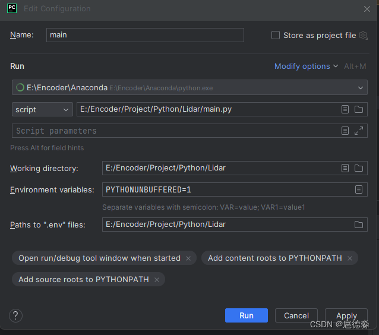This screenshot has height=335, width=379.
Task: Open macro list for Working directory field
Action: point(345,168)
